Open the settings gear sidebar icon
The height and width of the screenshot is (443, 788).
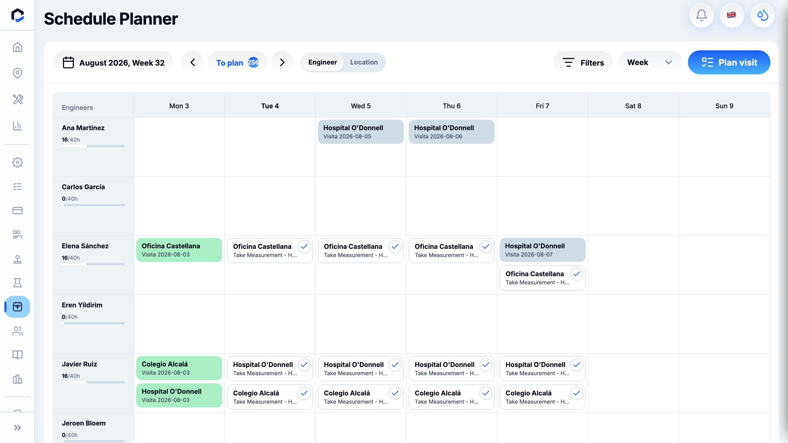click(18, 162)
